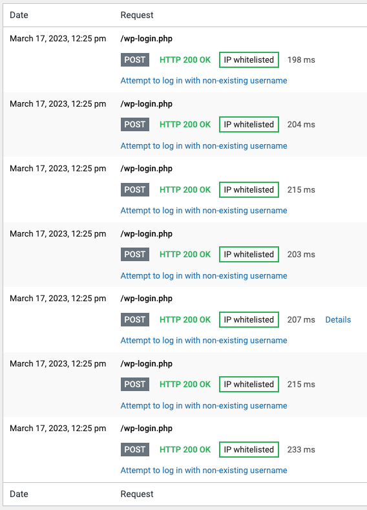The height and width of the screenshot is (510, 367).
Task: Click the Date column label in table footer
Action: 19,494
